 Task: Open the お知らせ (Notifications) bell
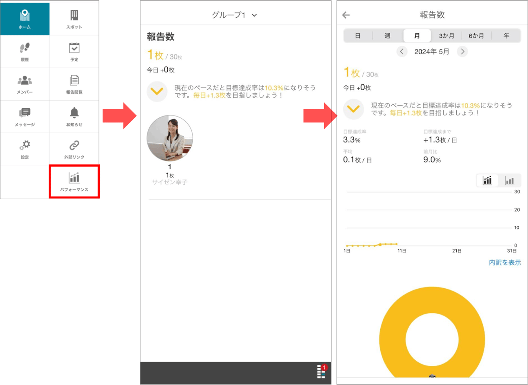coord(74,116)
